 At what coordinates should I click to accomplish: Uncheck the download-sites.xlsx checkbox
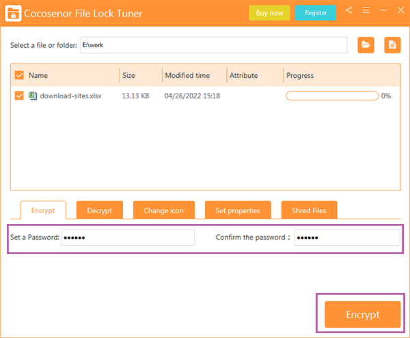click(19, 96)
